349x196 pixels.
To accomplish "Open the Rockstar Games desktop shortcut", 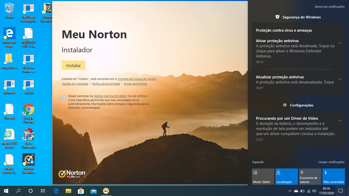I will (28, 63).
